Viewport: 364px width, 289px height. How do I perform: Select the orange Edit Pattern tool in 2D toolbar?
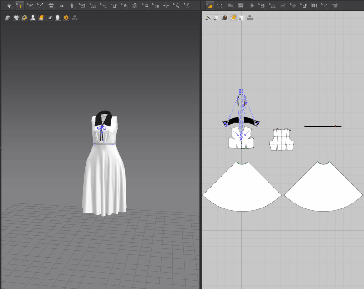pyautogui.click(x=209, y=5)
